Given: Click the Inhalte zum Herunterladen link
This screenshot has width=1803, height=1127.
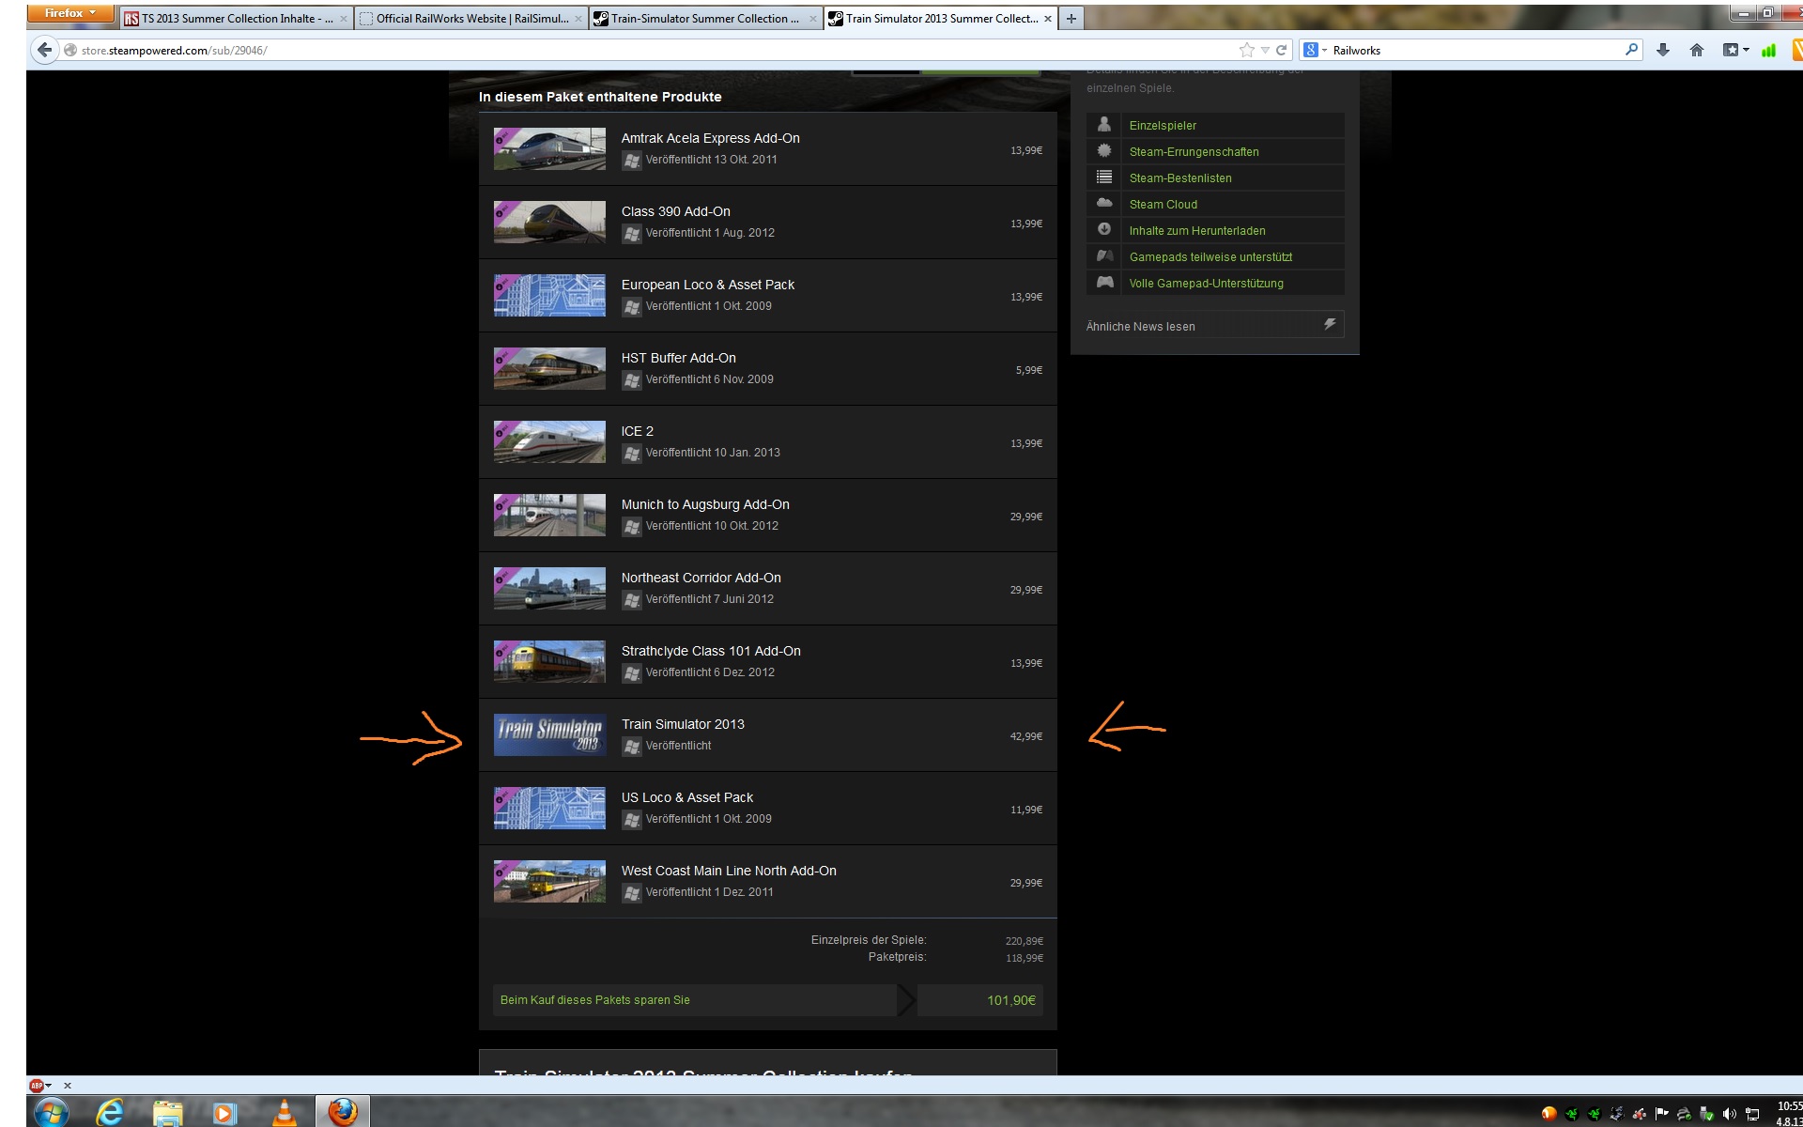Looking at the screenshot, I should [1197, 230].
